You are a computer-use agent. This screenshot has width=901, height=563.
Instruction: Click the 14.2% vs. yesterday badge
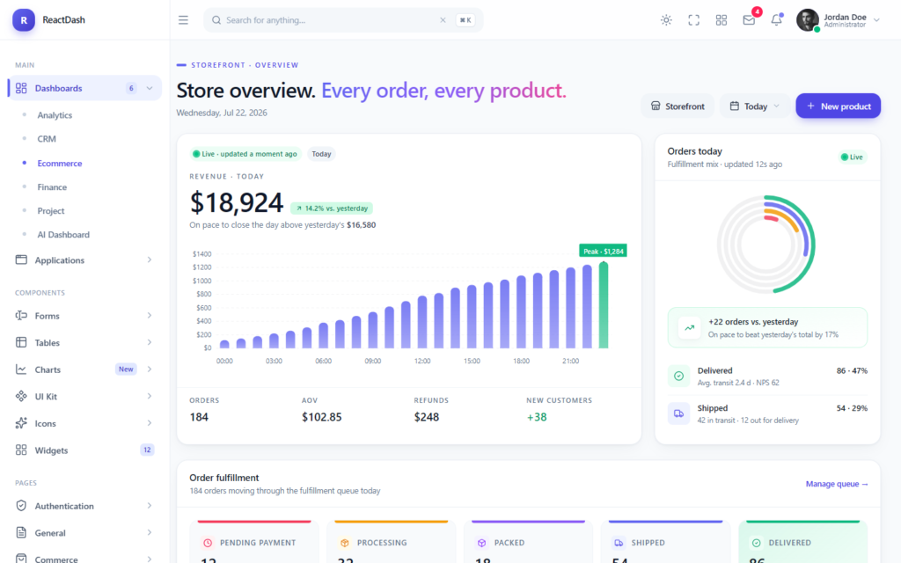coord(332,208)
